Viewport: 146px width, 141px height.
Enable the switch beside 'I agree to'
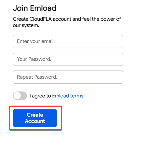(20, 96)
